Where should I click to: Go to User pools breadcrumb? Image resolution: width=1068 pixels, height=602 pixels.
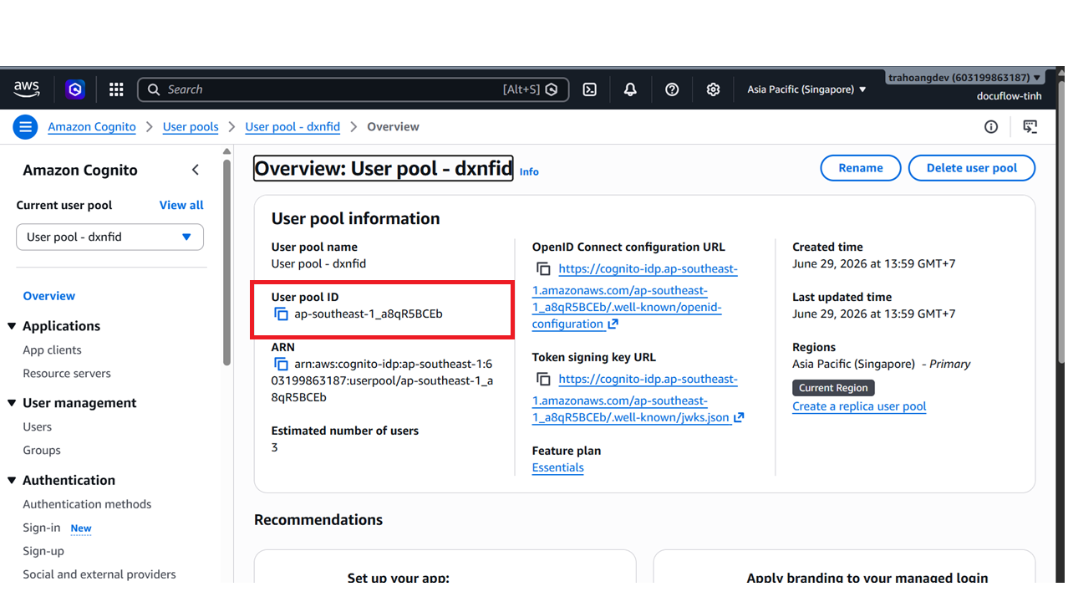coord(191,127)
